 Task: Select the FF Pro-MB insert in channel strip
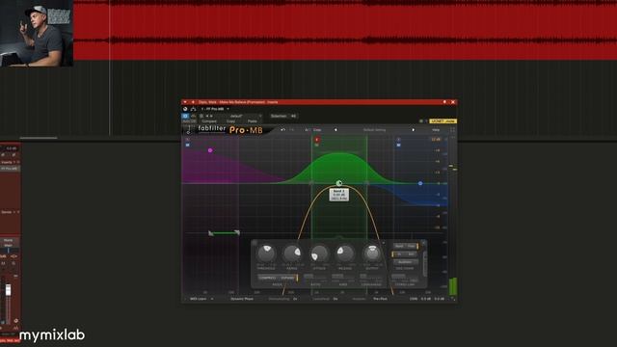10,169
